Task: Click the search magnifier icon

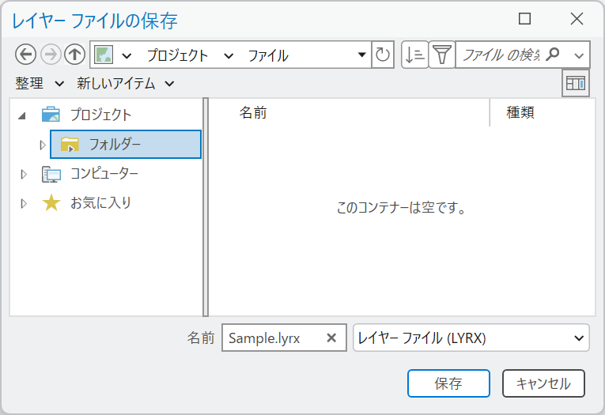Action: 554,55
